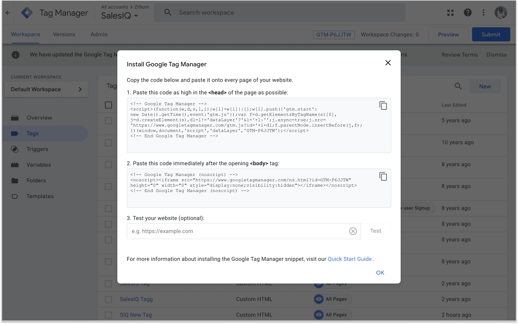Copy the head code snippet
Screen dimensions: 518x324
[x=383, y=106]
